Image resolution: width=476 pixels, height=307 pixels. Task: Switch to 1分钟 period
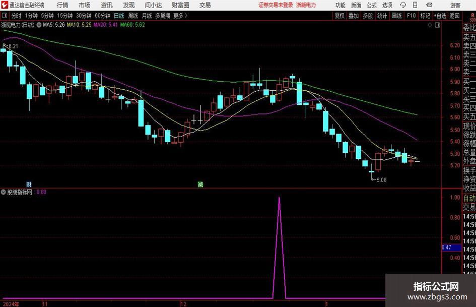click(x=31, y=16)
